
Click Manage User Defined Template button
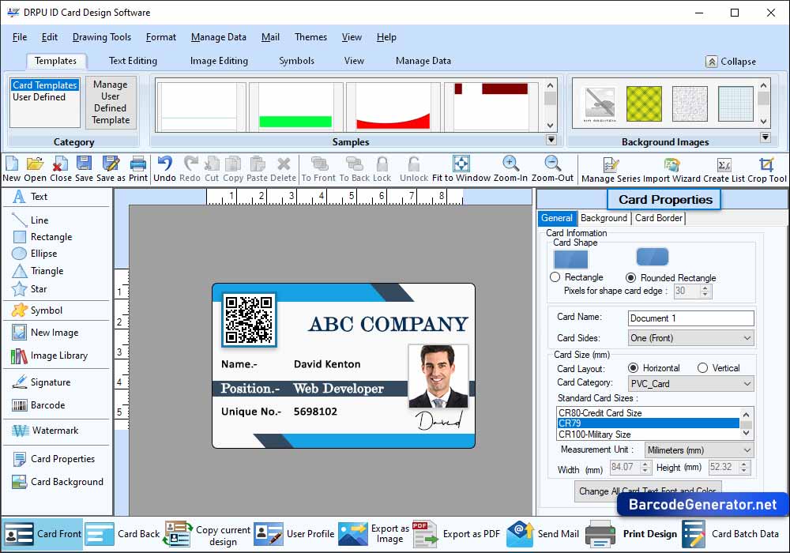point(111,102)
